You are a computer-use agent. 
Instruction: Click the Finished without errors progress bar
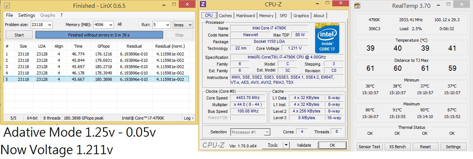point(99,35)
